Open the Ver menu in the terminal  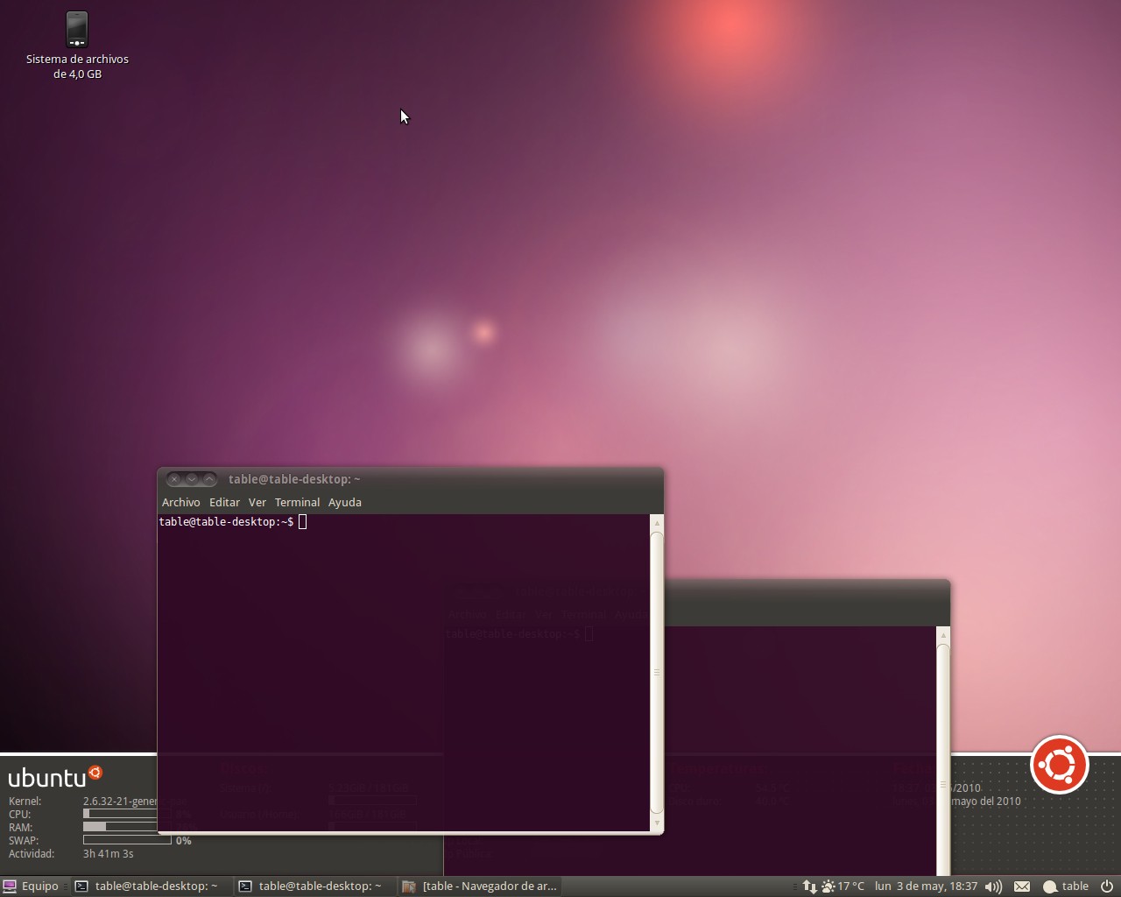pyautogui.click(x=257, y=502)
